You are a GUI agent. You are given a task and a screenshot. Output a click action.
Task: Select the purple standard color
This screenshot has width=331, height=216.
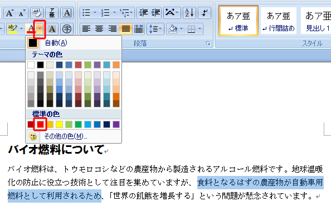(x=116, y=125)
